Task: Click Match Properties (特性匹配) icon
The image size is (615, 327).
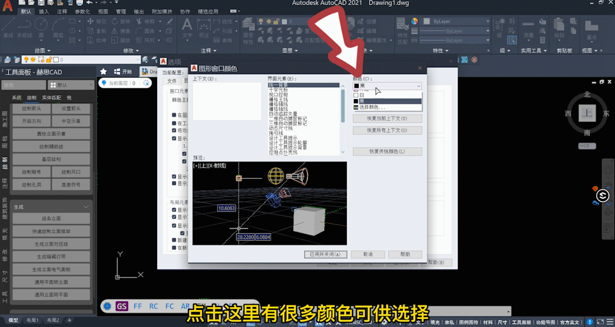Action: pos(403,31)
